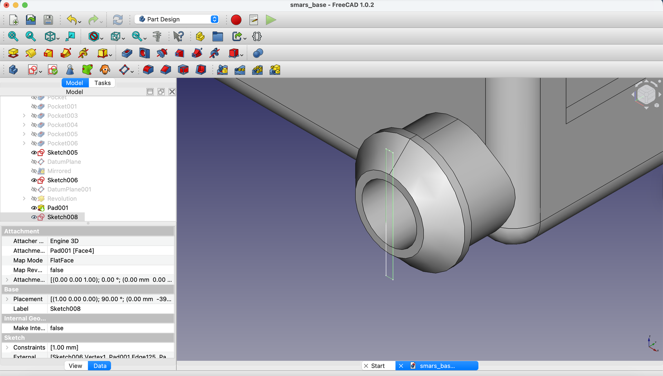This screenshot has height=376, width=663.
Task: Click the navigation cube in the 3D view
Action: (646, 94)
